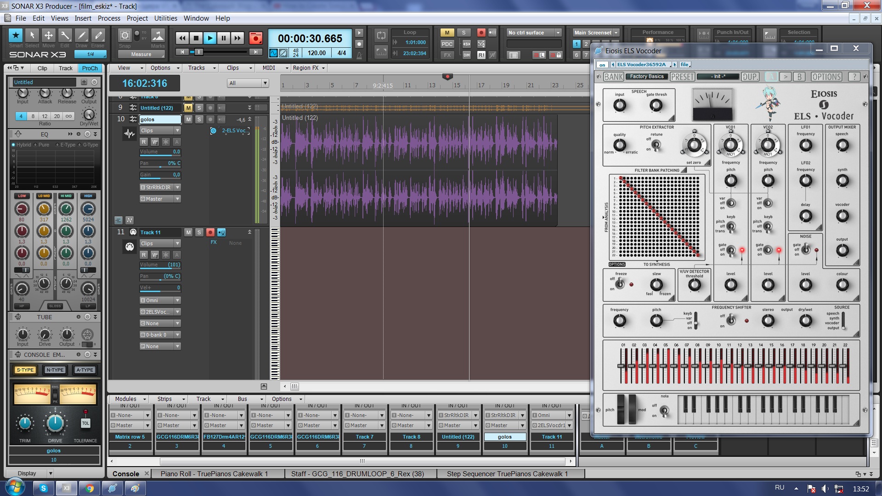Open the Process menu

pyautogui.click(x=109, y=18)
